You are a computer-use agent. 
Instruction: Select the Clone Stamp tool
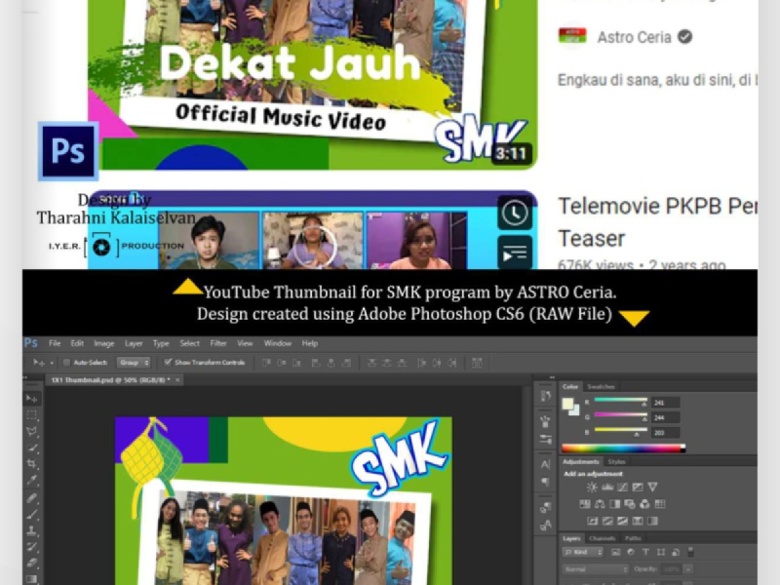[32, 530]
